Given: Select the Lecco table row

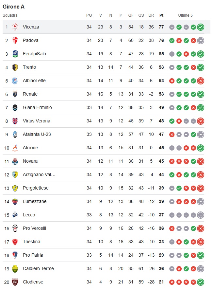Looking at the screenshot, I should click(103, 215).
